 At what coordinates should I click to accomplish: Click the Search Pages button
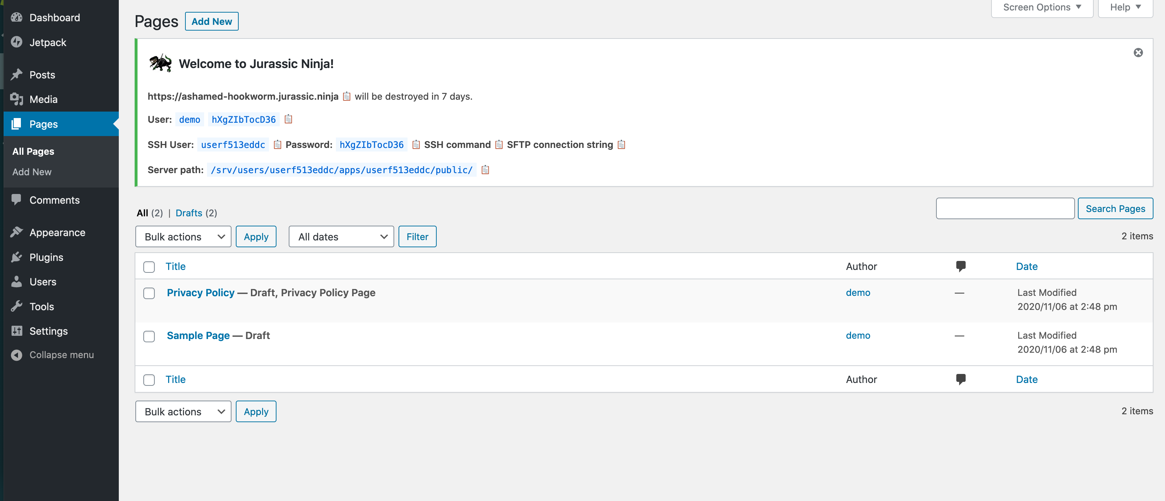point(1115,208)
